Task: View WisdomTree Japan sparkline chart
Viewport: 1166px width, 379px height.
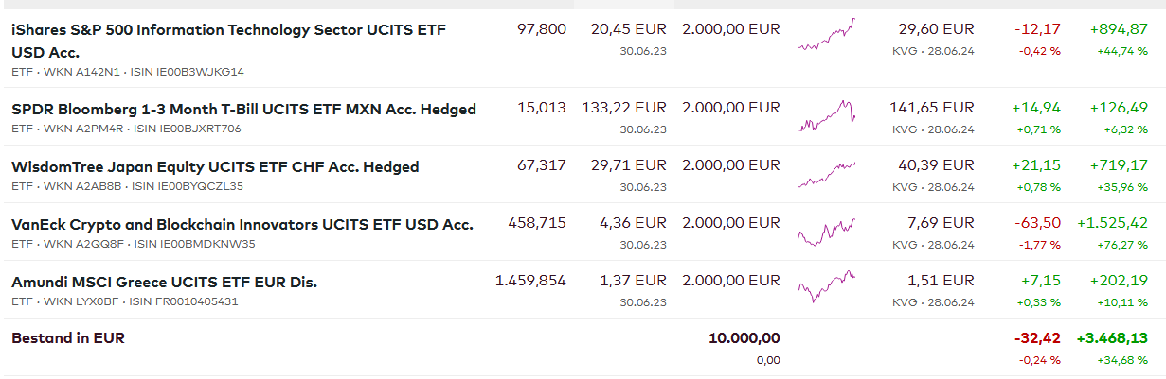Action: (827, 173)
